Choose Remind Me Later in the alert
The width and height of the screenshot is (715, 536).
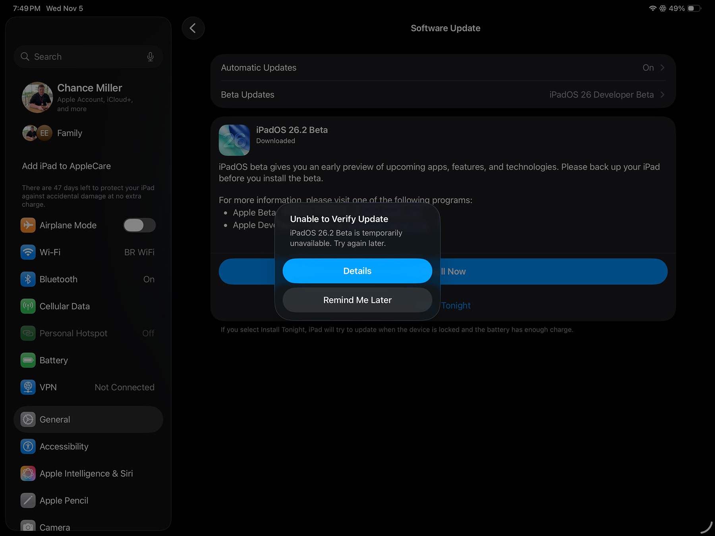pyautogui.click(x=357, y=300)
